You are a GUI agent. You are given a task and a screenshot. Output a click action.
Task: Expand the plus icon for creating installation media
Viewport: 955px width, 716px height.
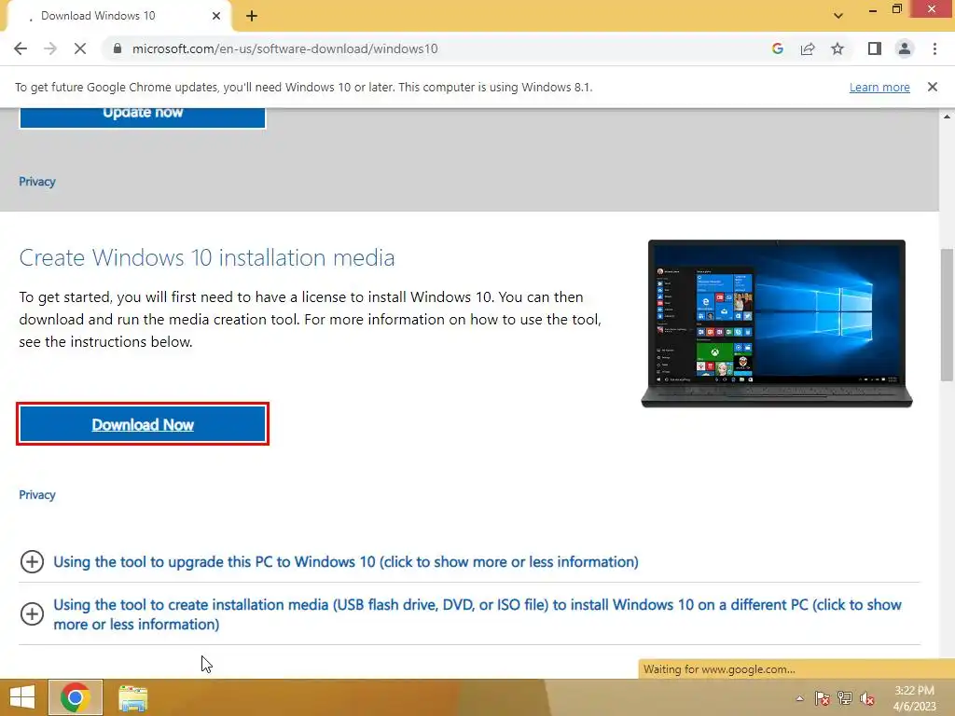pyautogui.click(x=32, y=613)
